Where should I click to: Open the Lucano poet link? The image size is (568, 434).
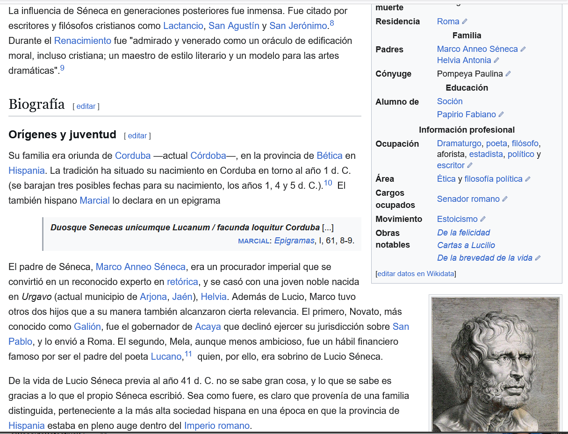[166, 356]
